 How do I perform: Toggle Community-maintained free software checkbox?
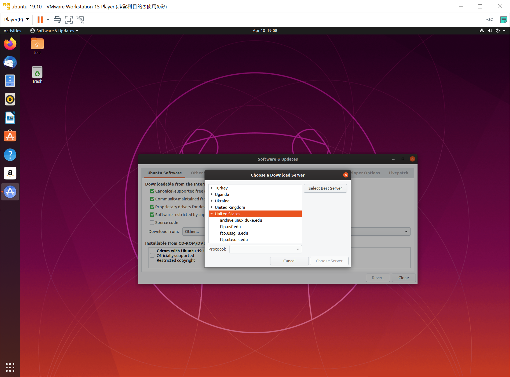click(x=152, y=199)
